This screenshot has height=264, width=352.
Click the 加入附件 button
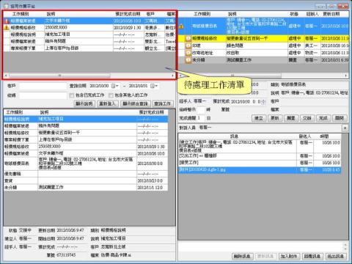pos(289,256)
